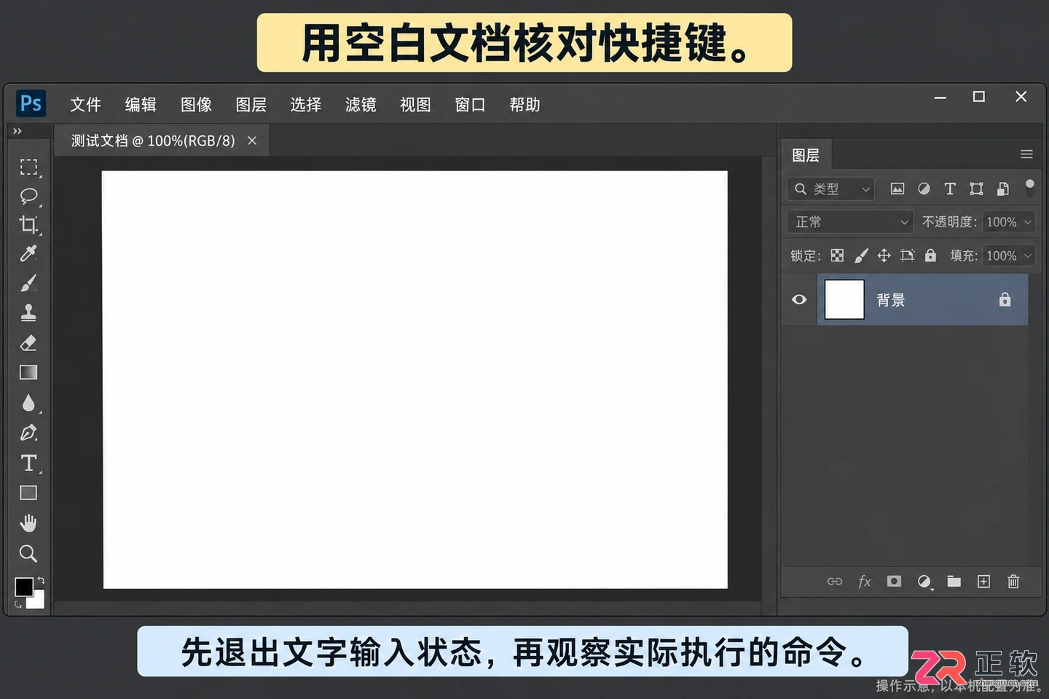Open the 类型 filter dropdown
This screenshot has width=1049, height=699.
[830, 189]
